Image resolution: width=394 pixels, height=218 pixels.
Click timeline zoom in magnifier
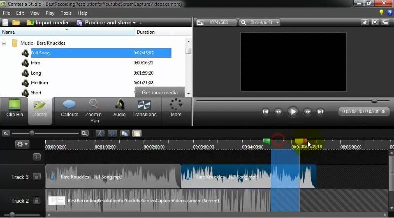point(85,134)
